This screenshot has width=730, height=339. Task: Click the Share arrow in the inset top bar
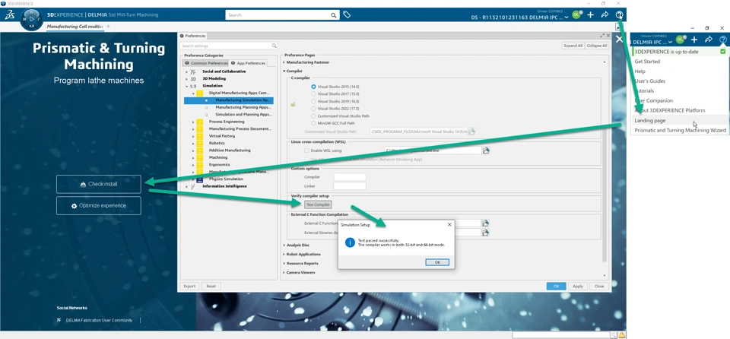click(709, 40)
